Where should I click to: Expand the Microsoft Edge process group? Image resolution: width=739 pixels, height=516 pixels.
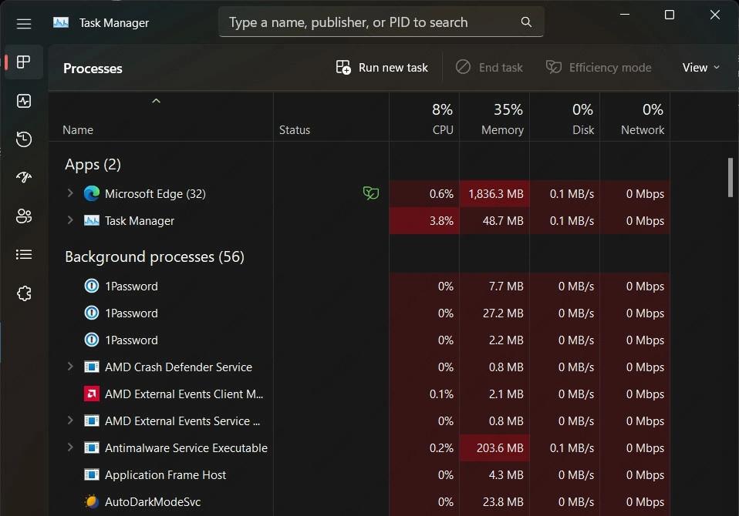70,193
